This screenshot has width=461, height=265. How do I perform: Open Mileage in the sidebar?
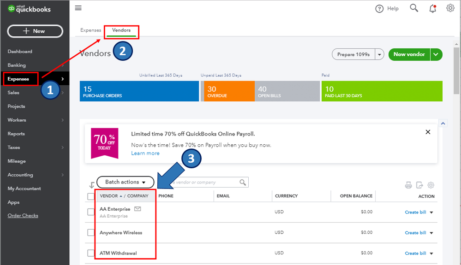17,161
